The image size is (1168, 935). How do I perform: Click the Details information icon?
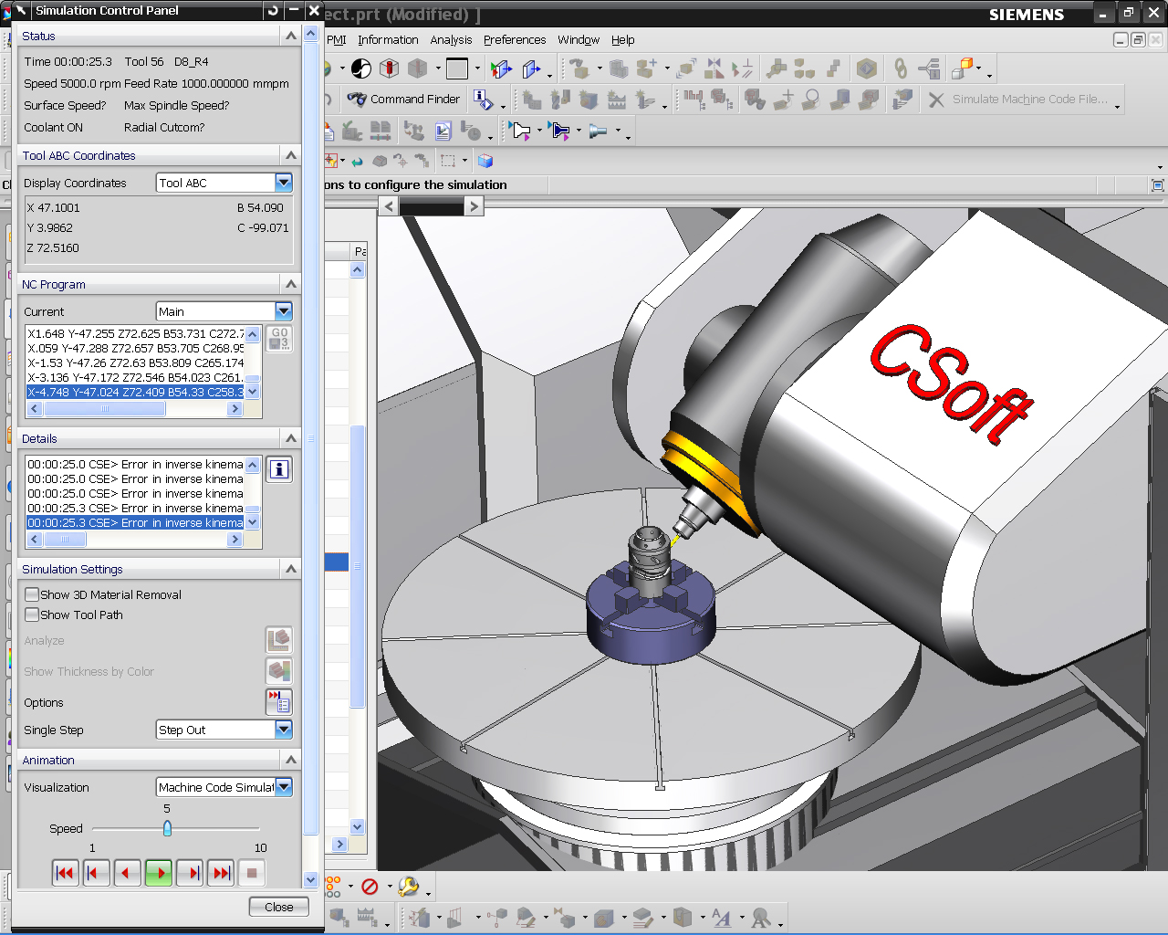click(279, 469)
